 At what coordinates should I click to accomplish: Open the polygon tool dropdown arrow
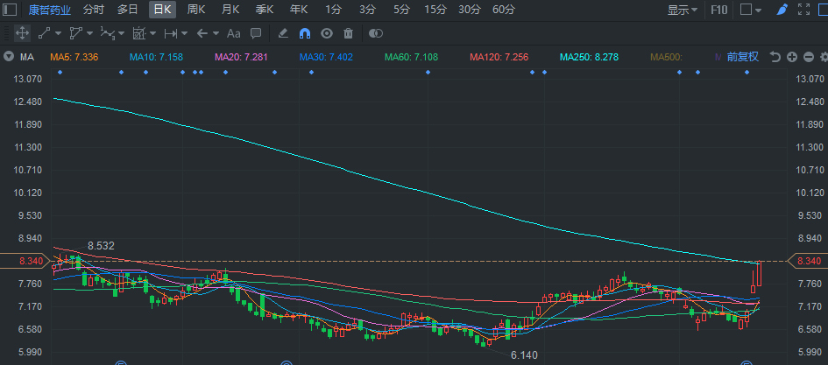click(x=89, y=33)
